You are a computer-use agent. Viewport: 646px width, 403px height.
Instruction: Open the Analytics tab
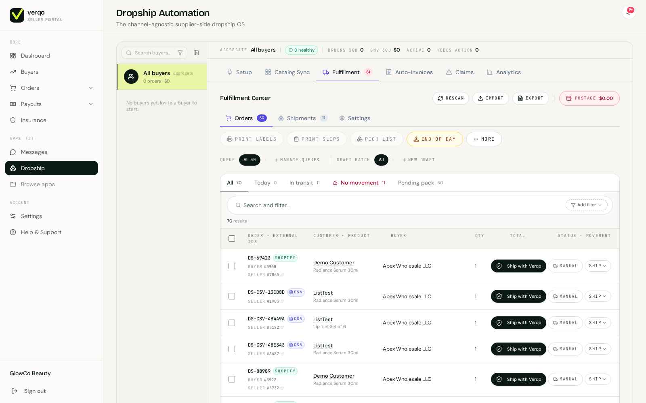pyautogui.click(x=504, y=72)
